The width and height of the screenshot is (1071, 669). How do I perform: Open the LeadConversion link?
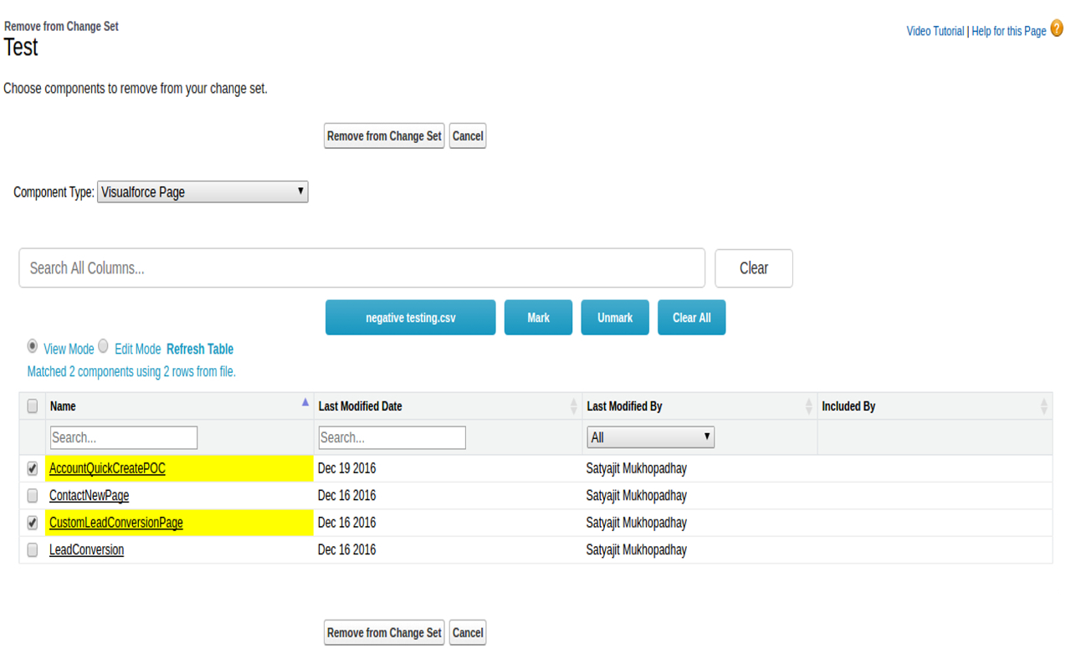tap(86, 550)
